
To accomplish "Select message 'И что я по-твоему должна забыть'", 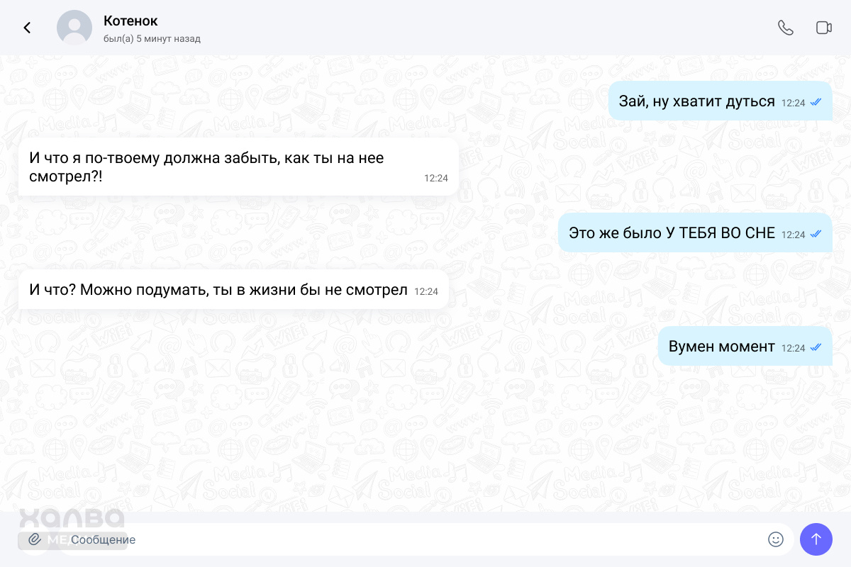I will tap(238, 167).
